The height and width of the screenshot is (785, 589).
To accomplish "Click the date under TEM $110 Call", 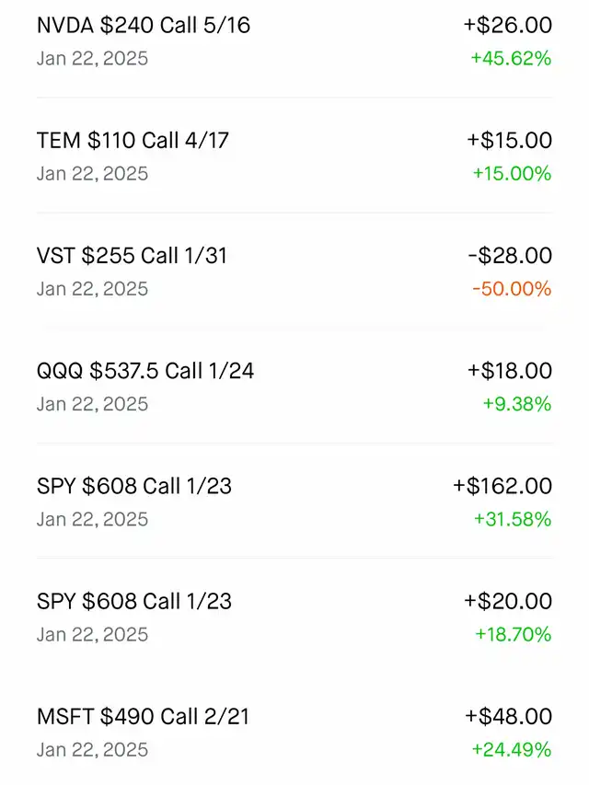I will pyautogui.click(x=92, y=174).
